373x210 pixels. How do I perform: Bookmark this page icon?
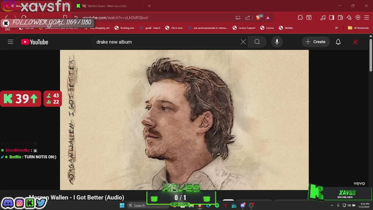coord(65,17)
